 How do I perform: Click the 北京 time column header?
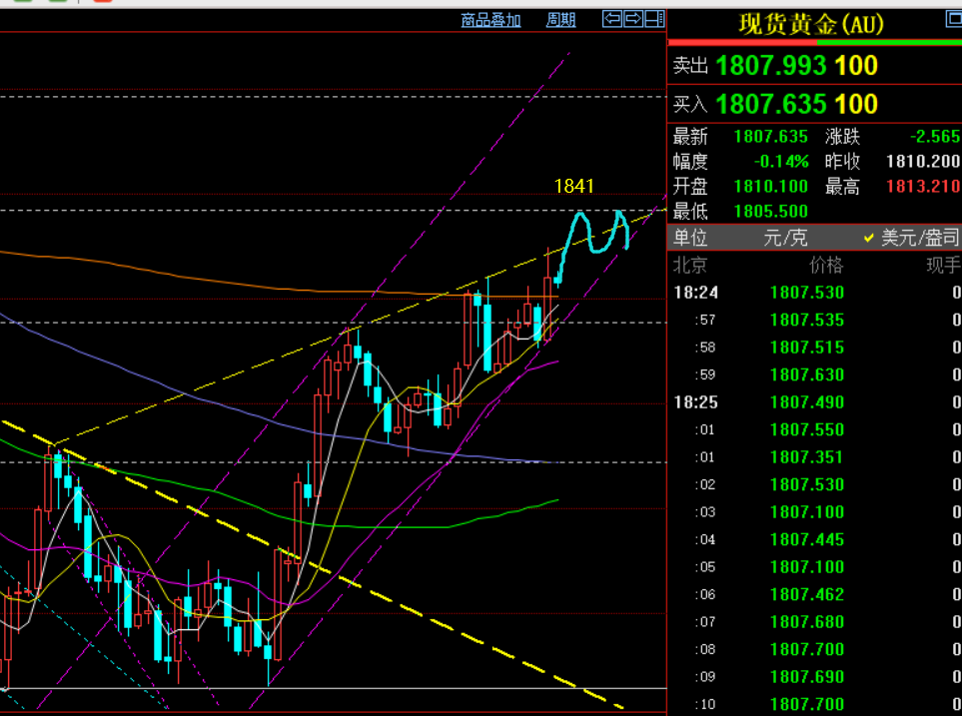(x=690, y=265)
